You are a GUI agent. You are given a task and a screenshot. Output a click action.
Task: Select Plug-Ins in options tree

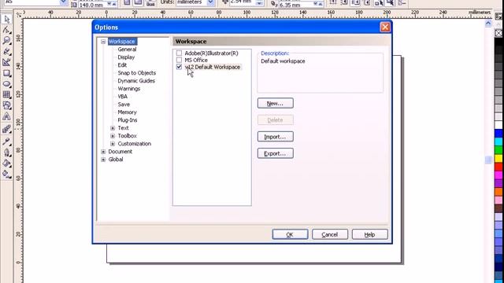pos(128,120)
